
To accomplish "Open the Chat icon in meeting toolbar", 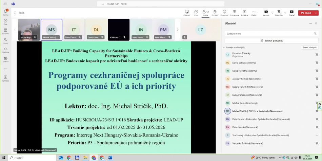I will pyautogui.click(x=196, y=13).
